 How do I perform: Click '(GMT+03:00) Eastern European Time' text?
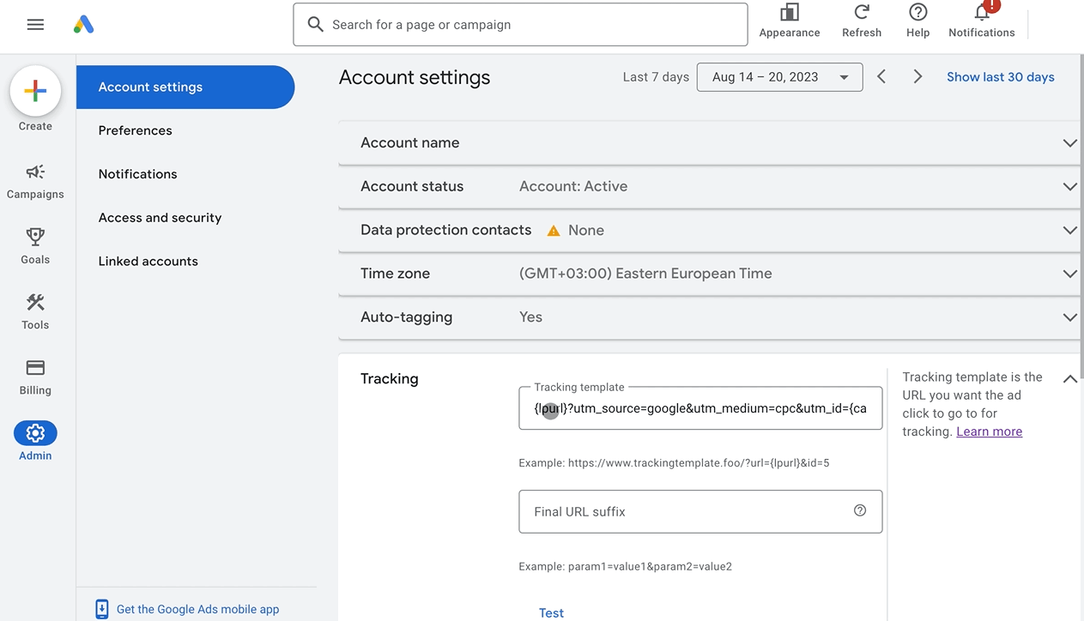coord(645,274)
